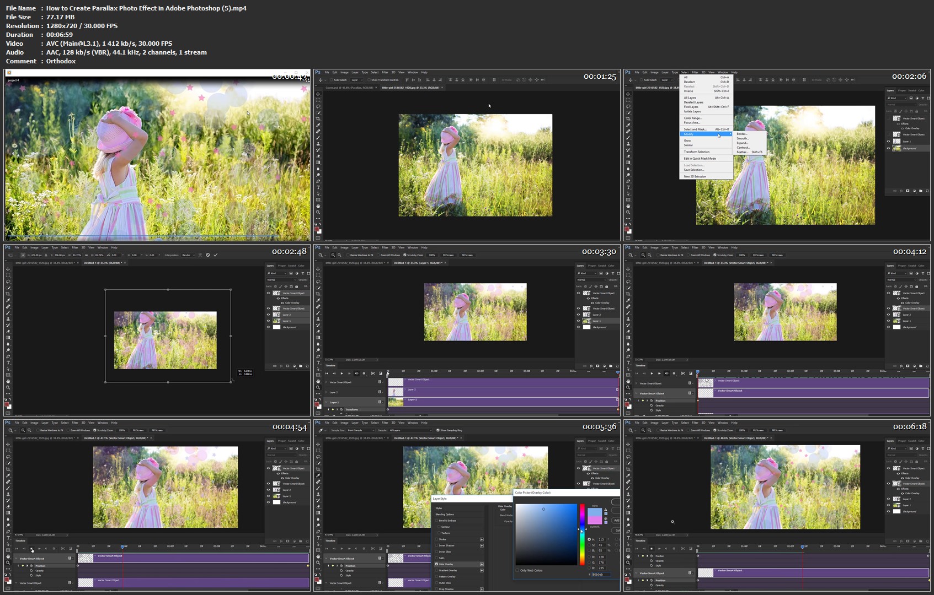Open the File menu in the 00:01:25 frame
This screenshot has width=934, height=595.
point(327,72)
